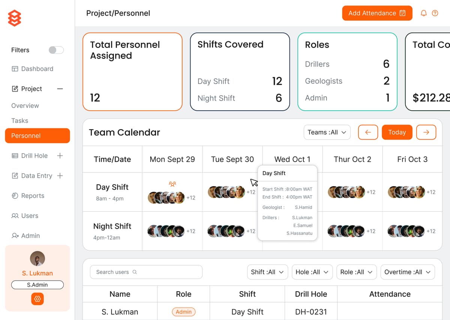Jump to Today in Team Calendar

tap(397, 132)
